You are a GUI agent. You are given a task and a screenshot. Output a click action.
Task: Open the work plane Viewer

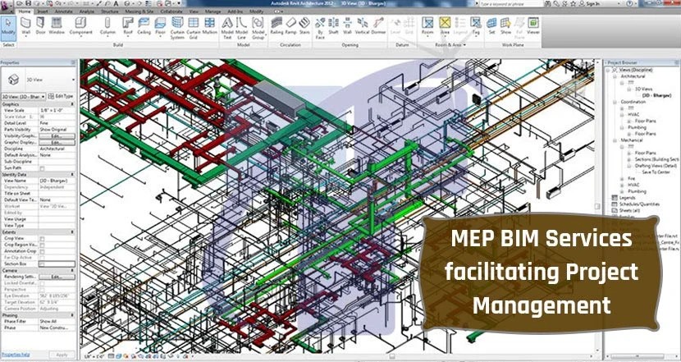pyautogui.click(x=532, y=26)
